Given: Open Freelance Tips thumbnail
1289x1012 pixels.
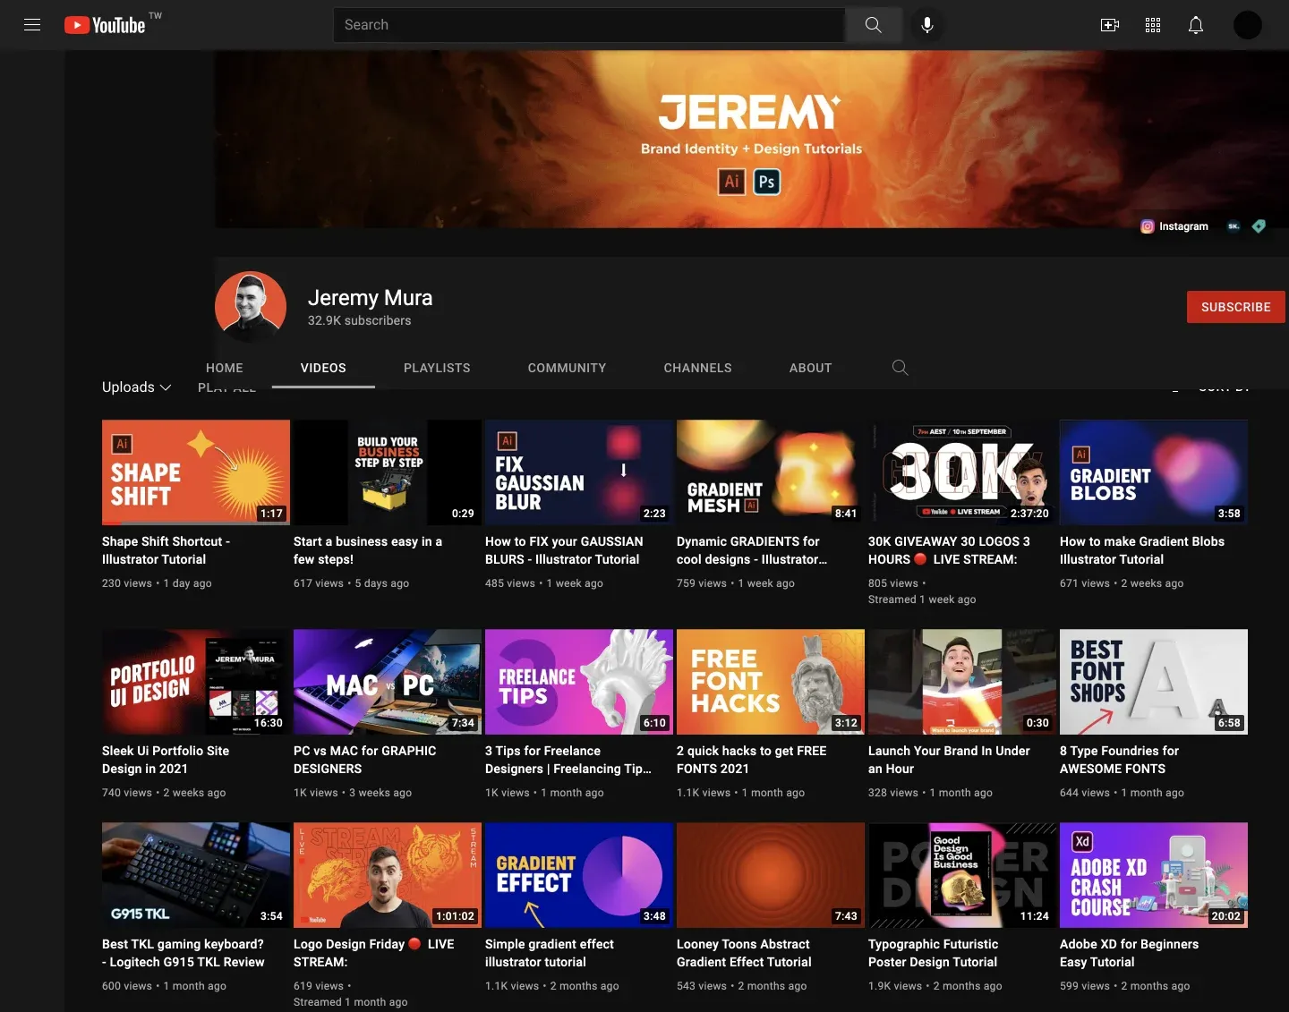Looking at the screenshot, I should click(x=579, y=682).
